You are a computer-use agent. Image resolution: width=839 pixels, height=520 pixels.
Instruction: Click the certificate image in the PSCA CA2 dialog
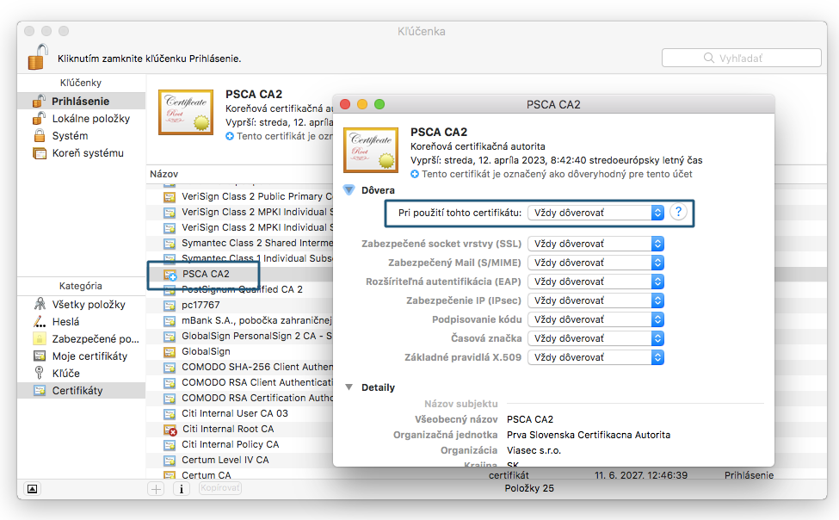click(x=371, y=150)
